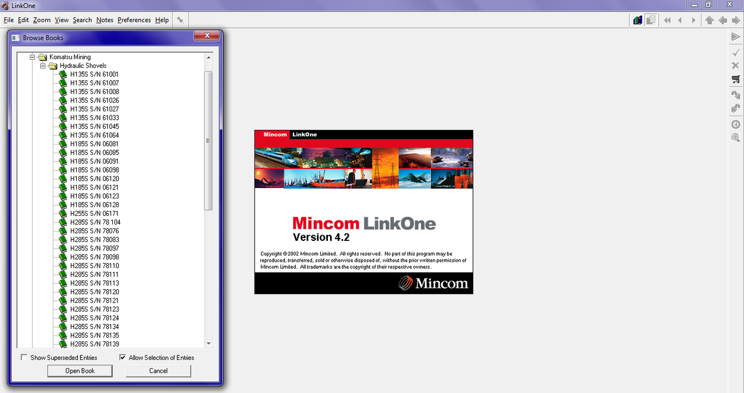Viewport: 744px width, 393px height.
Task: Click the thick right arrow forward icon
Action: tap(736, 20)
